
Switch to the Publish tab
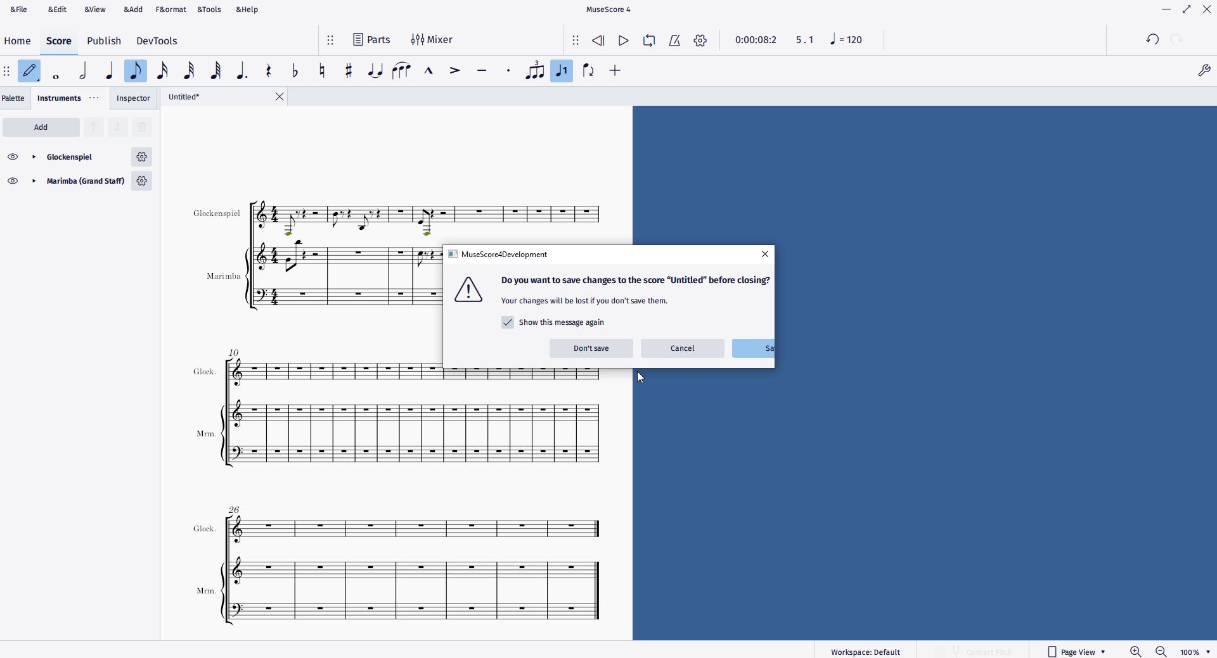tap(103, 41)
